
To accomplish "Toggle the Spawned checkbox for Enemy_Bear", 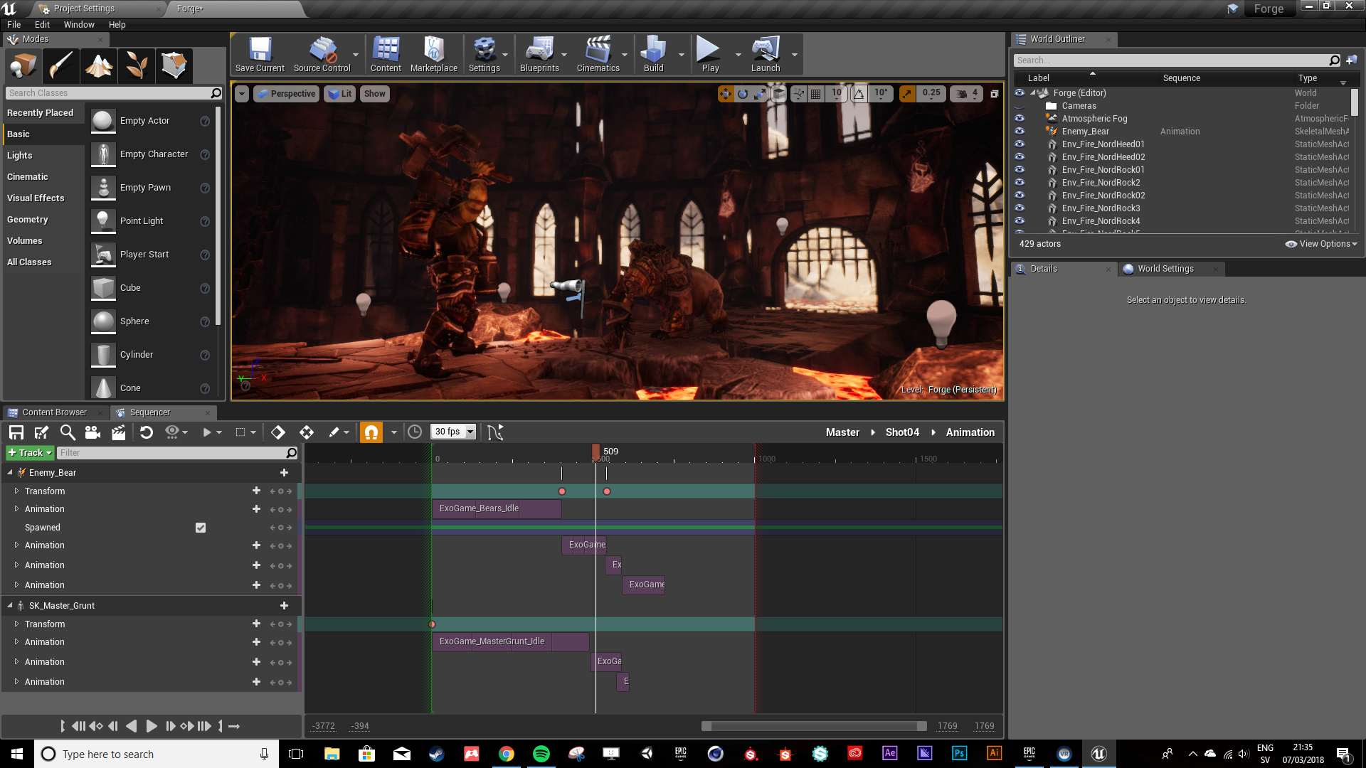I will point(201,528).
